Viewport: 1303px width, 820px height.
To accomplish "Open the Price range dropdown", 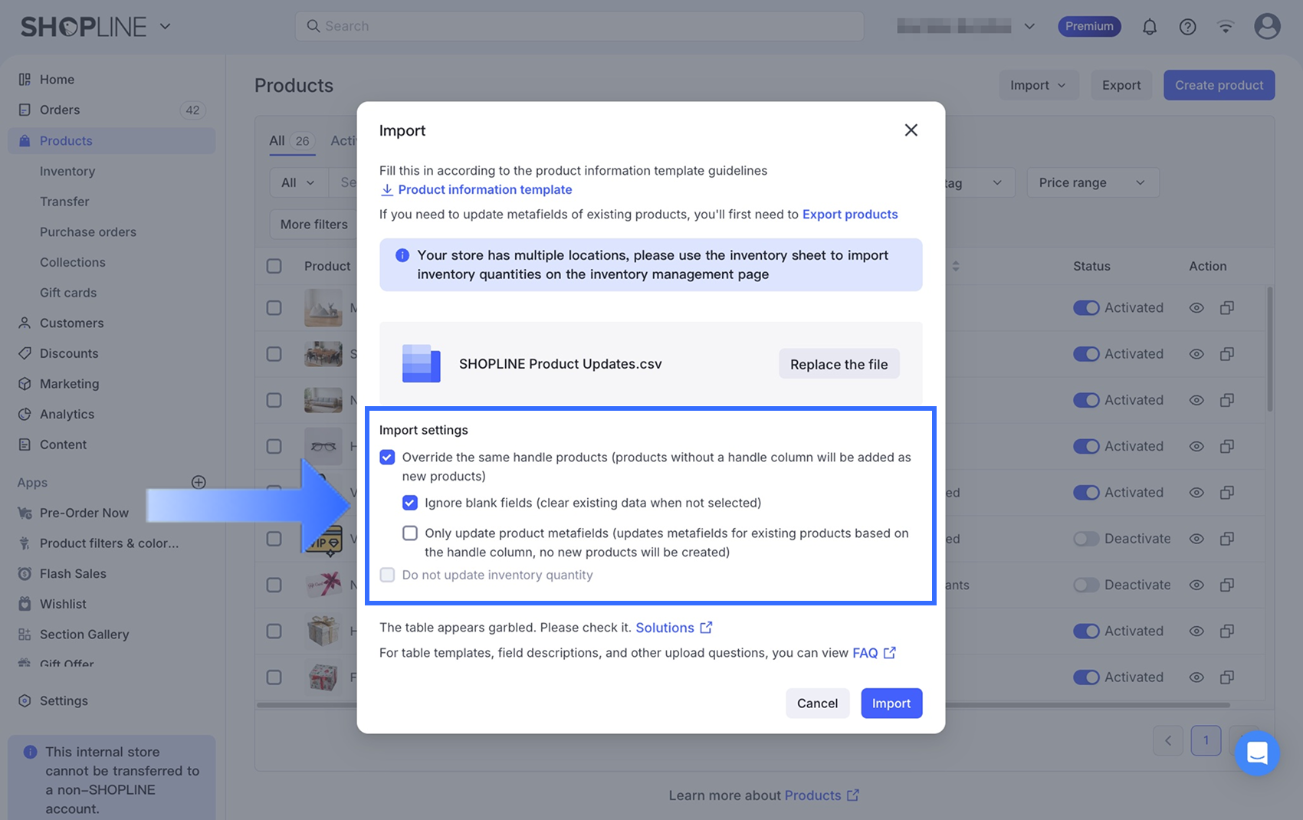I will click(x=1092, y=182).
